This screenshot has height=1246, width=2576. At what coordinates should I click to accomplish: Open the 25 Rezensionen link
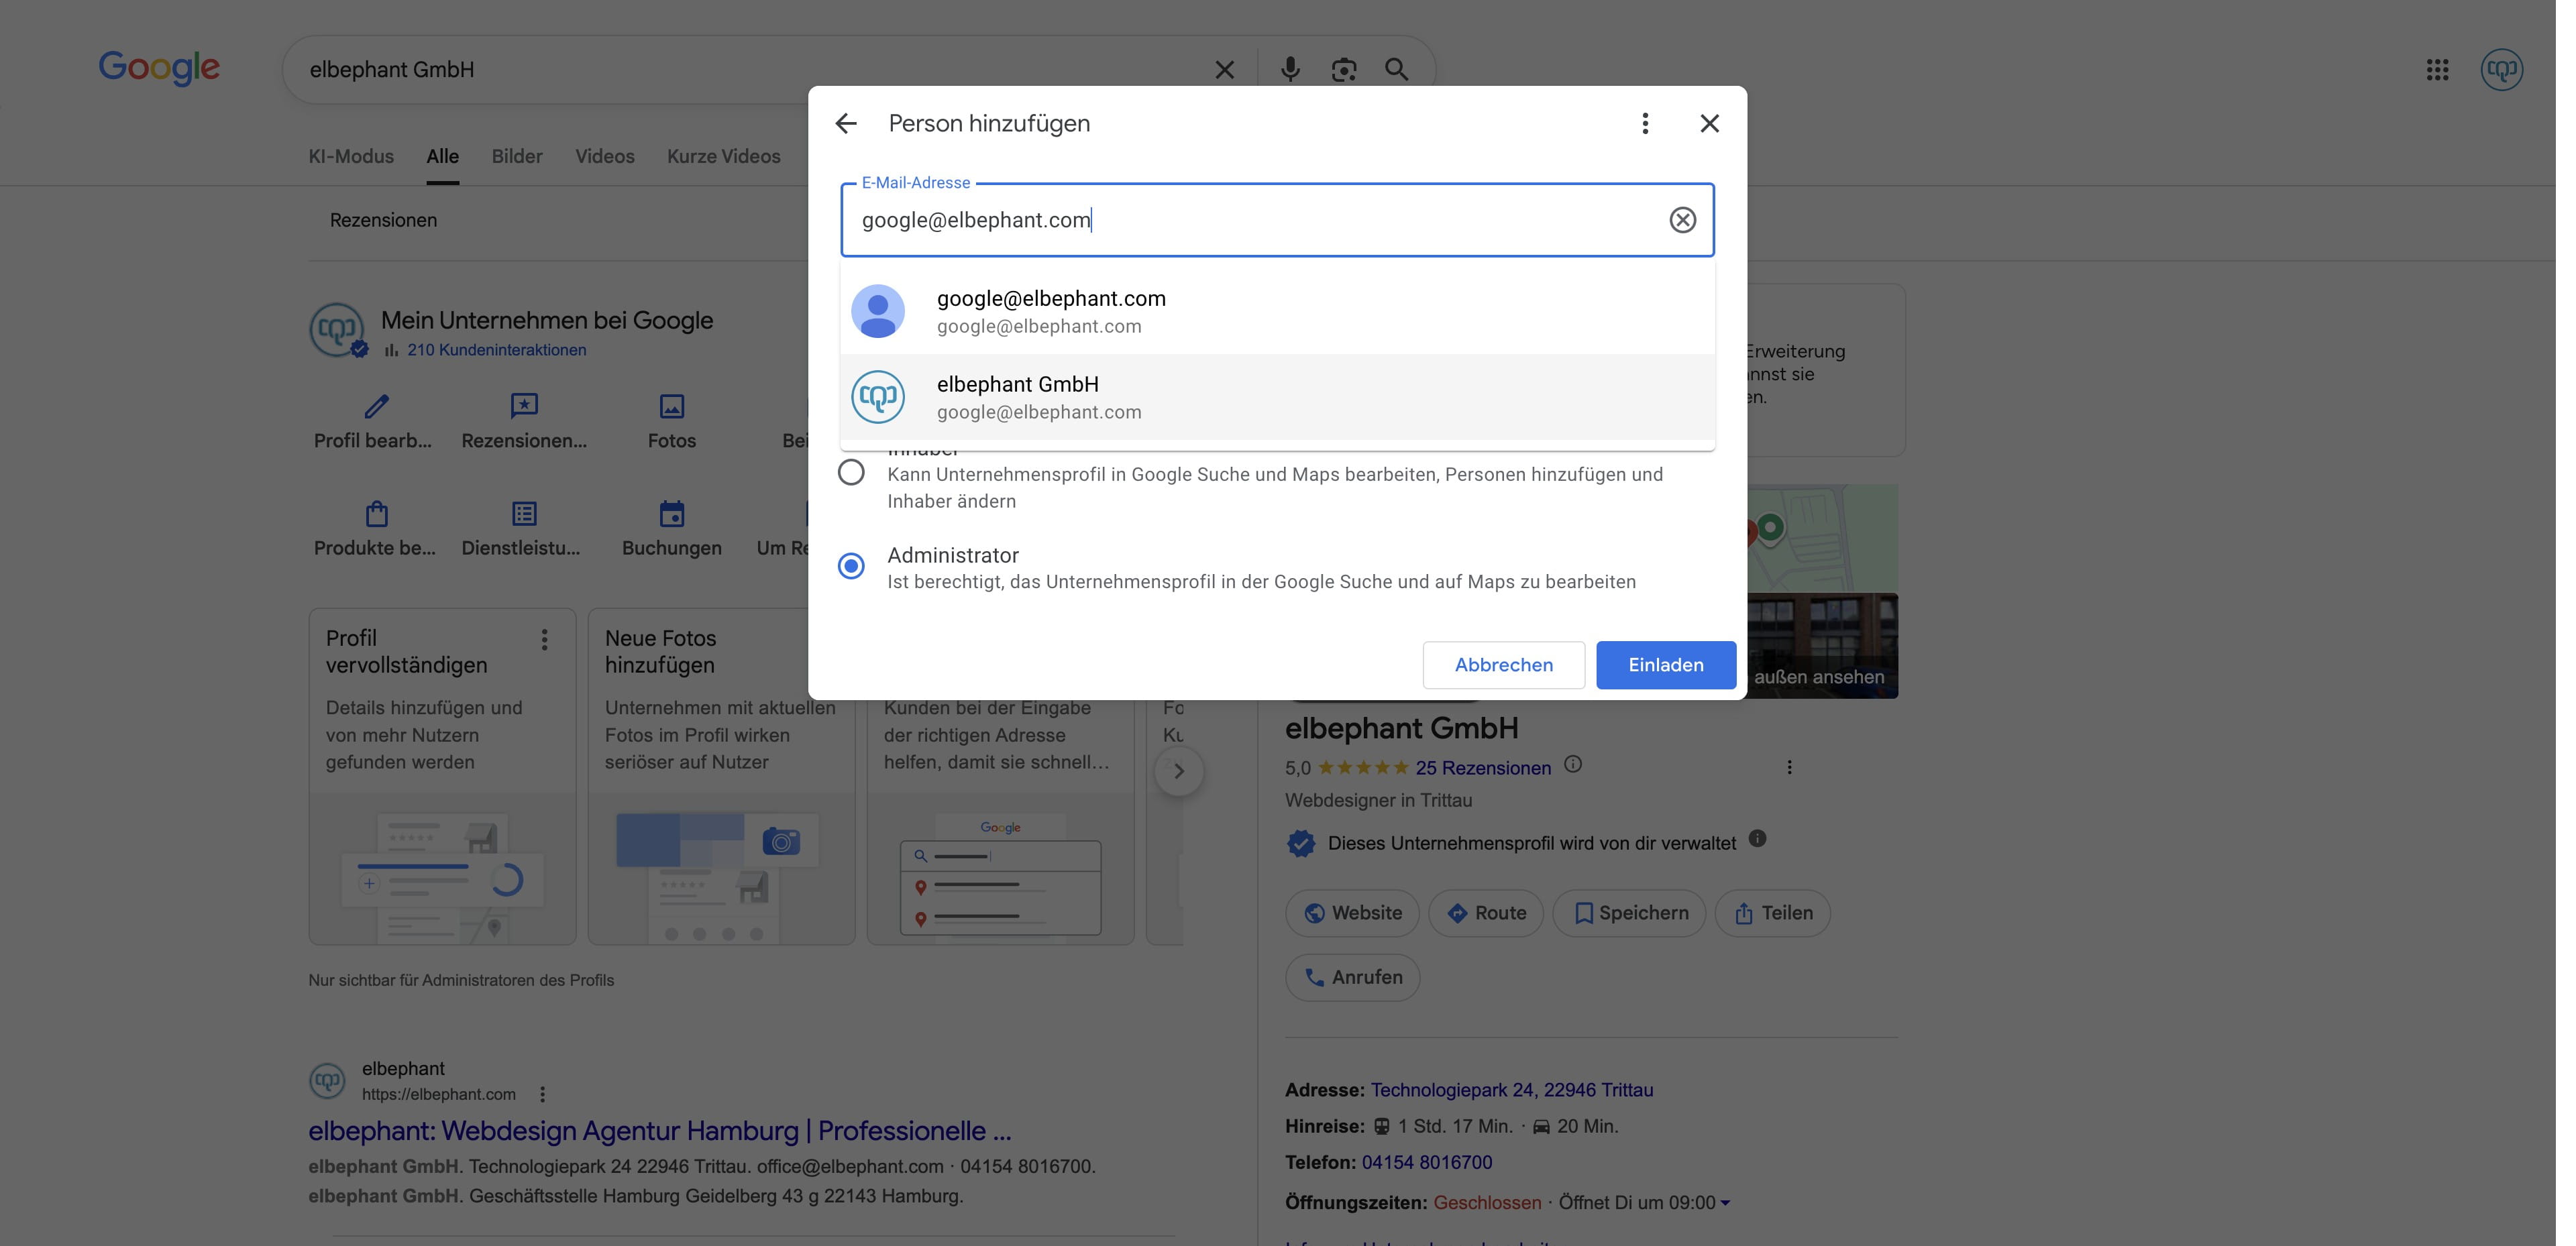pos(1482,768)
